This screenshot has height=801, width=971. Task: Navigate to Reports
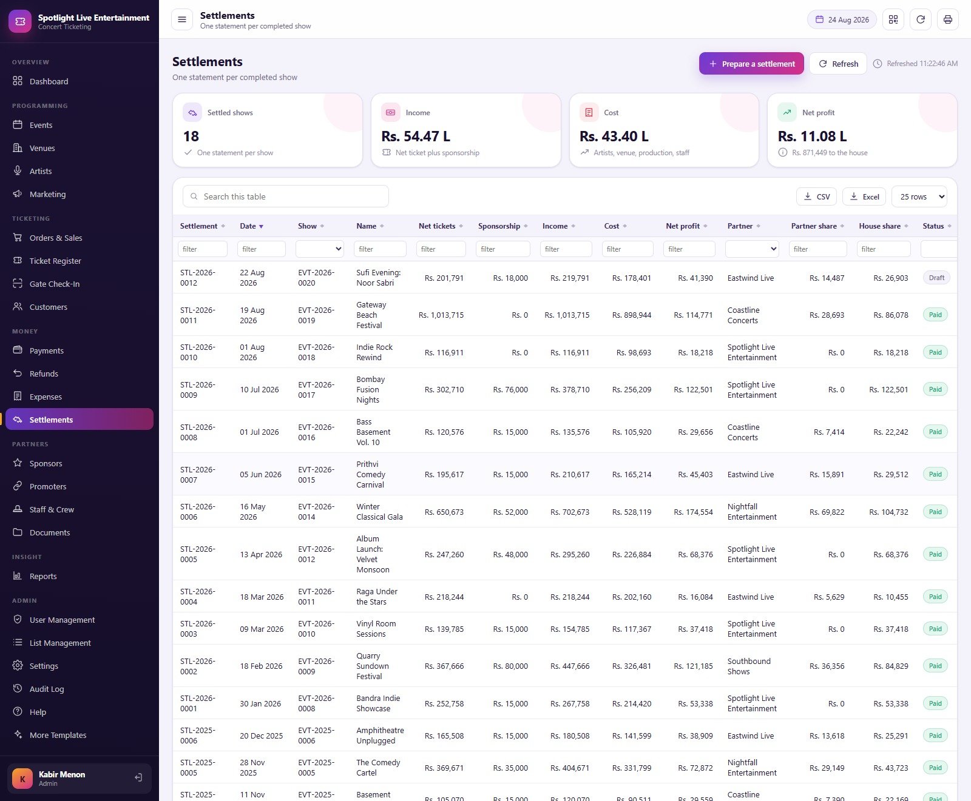tap(80, 576)
